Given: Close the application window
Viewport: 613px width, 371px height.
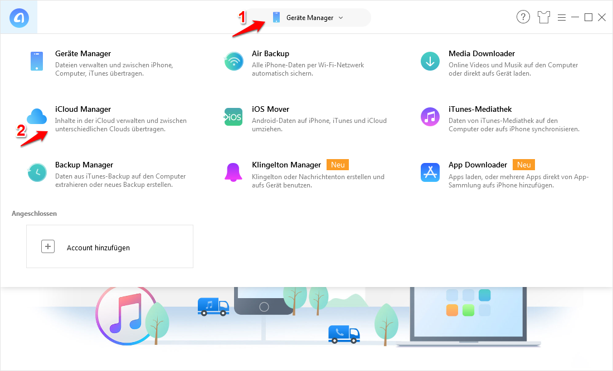Looking at the screenshot, I should (x=602, y=17).
